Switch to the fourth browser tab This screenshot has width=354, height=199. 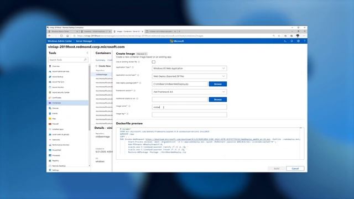pos(161,32)
